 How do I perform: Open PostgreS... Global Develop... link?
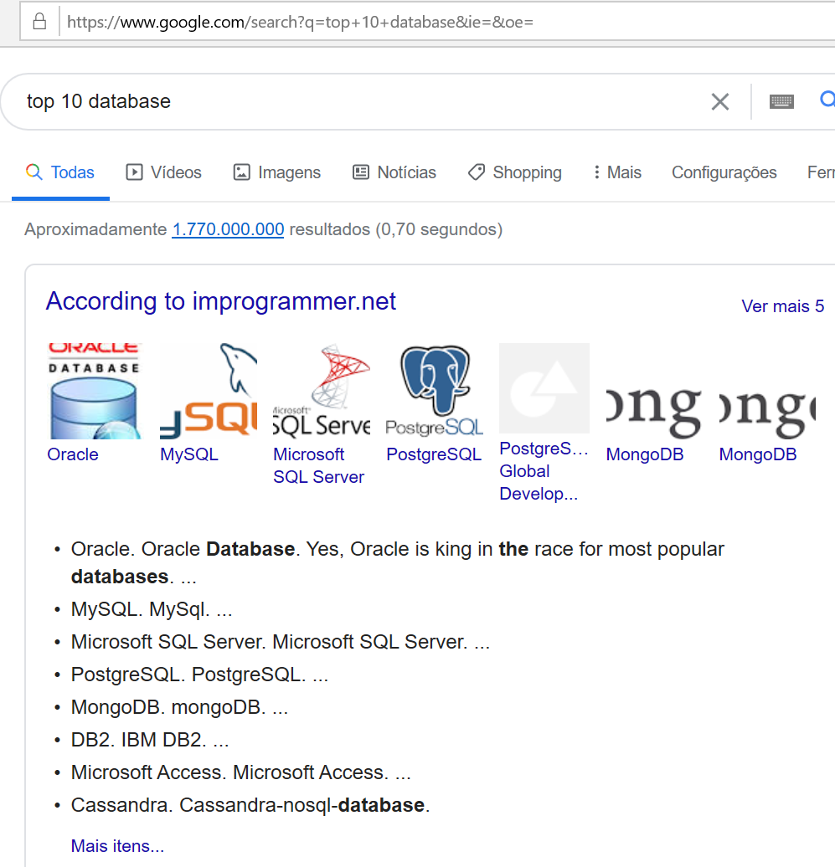(544, 471)
